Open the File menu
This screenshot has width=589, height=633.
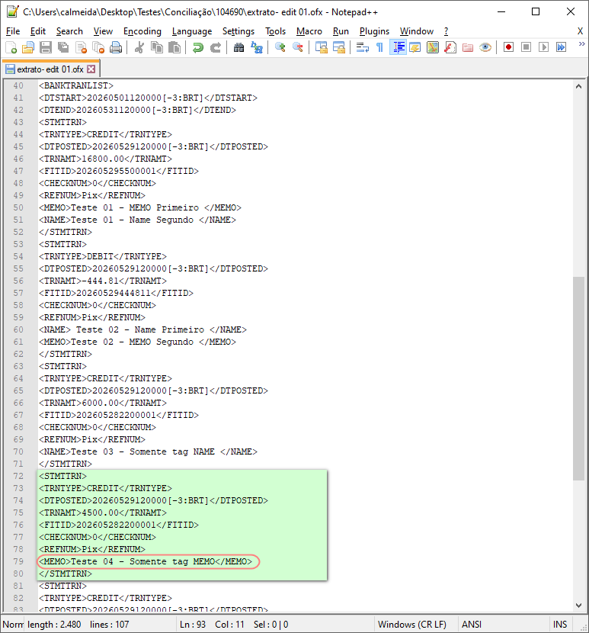(13, 31)
